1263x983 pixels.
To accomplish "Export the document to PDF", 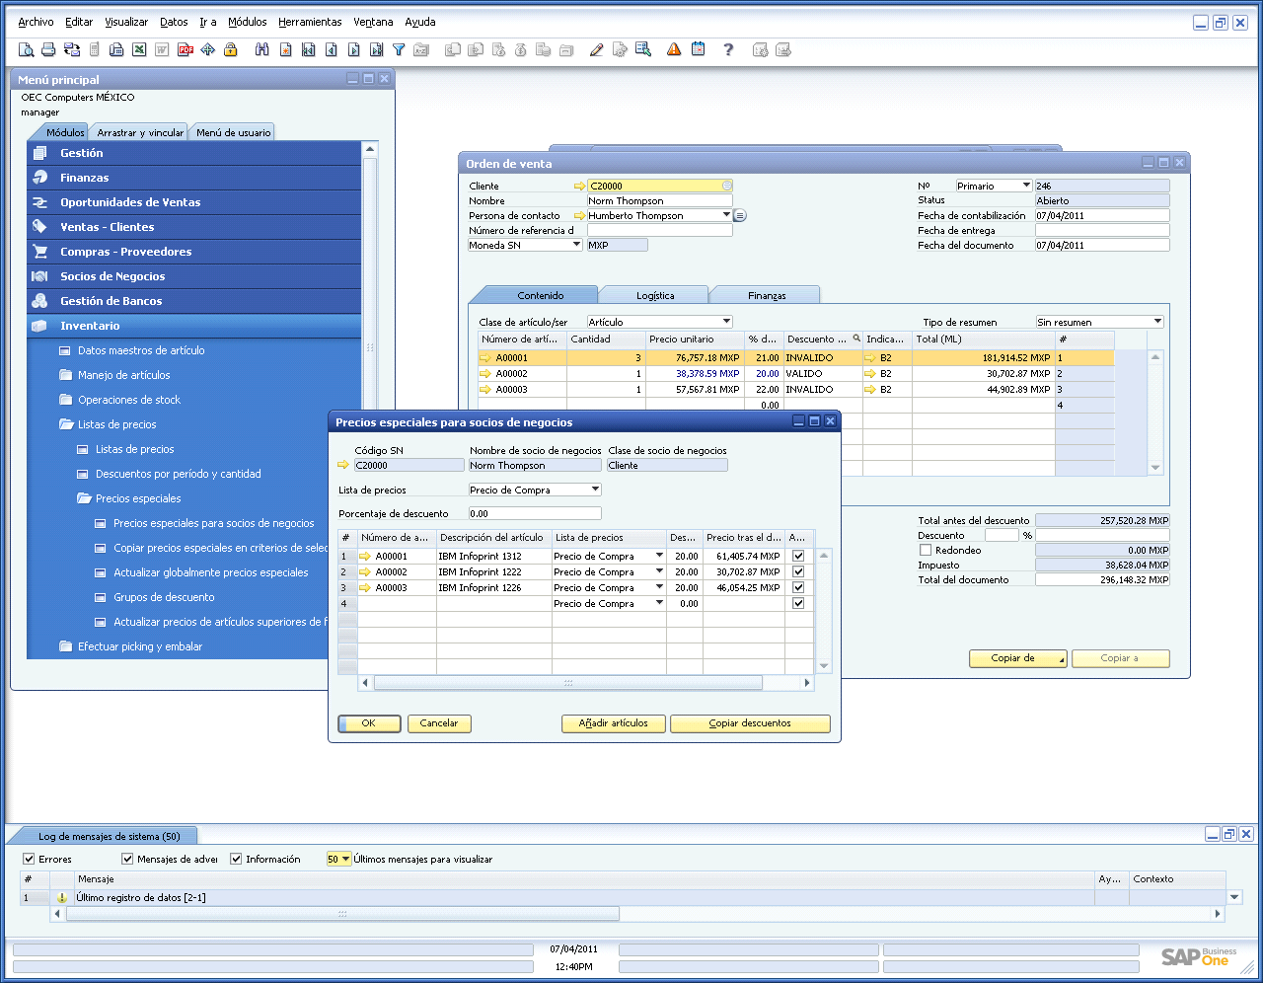I will tap(185, 49).
